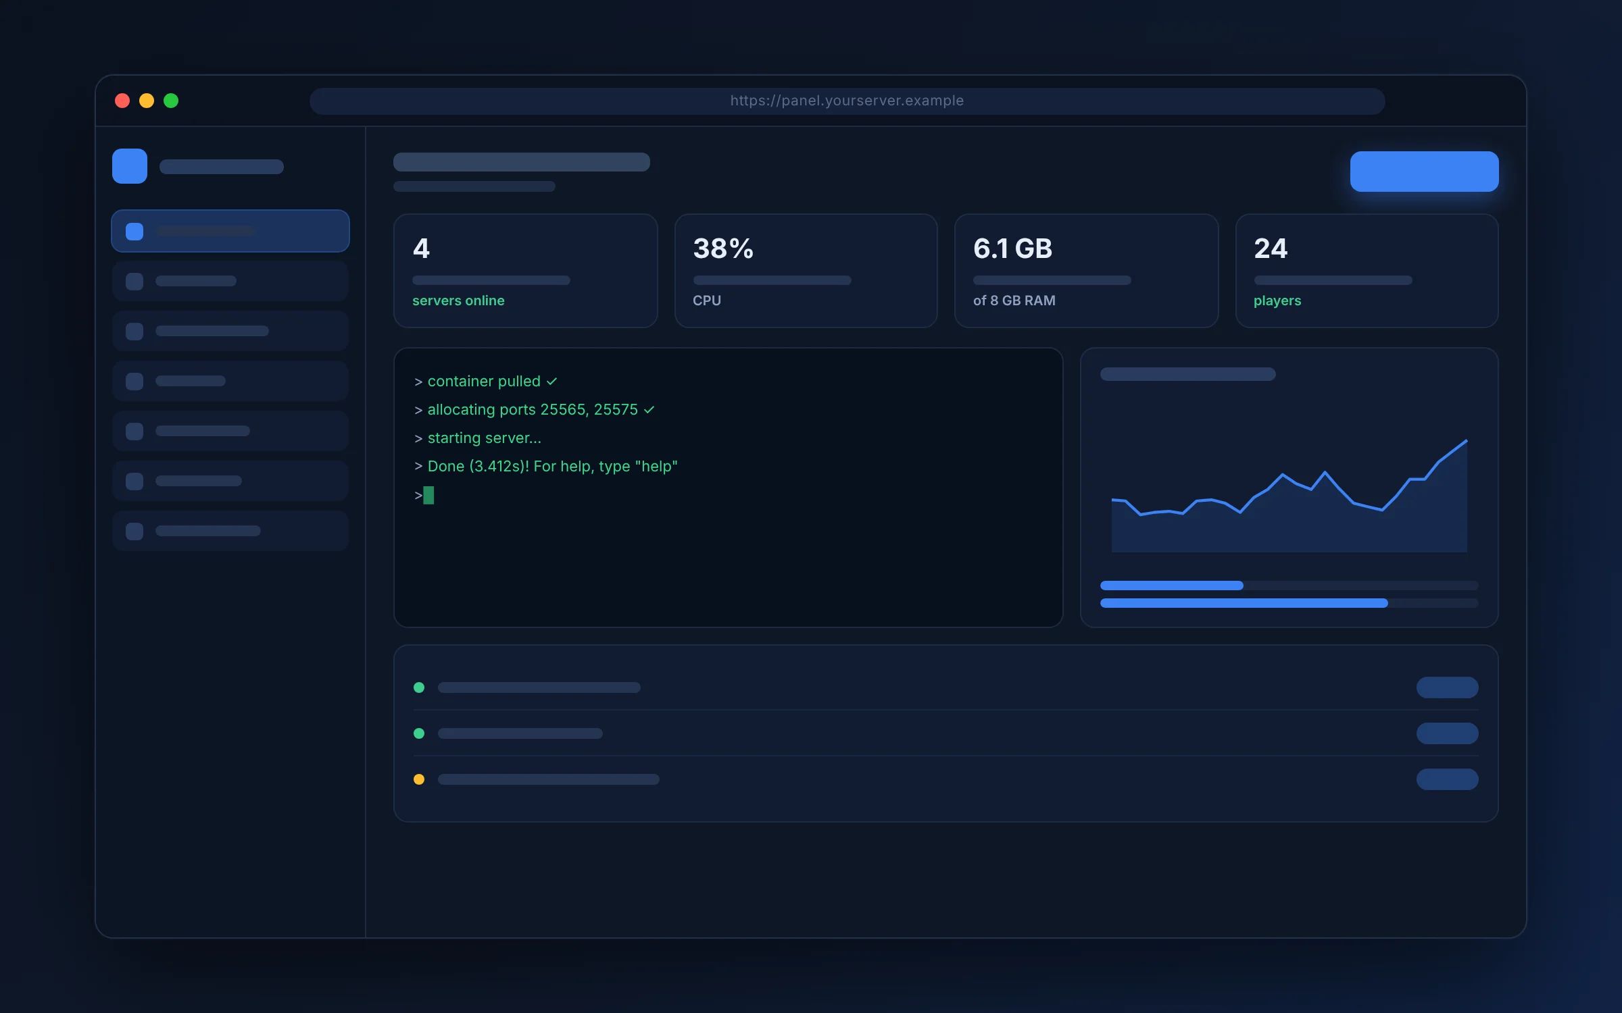This screenshot has width=1622, height=1013.
Task: Click the 'starting server...' console line
Action: 478,438
